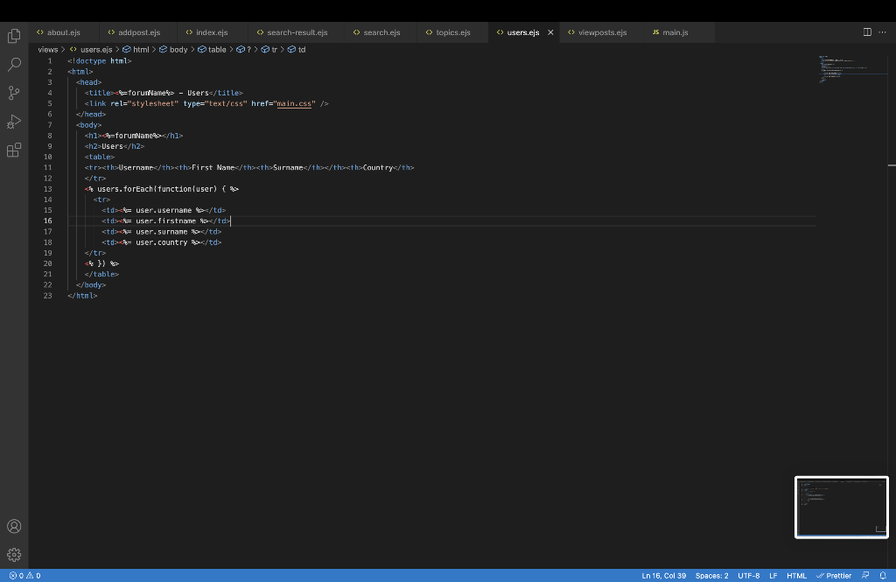Place cursor on user.username line

pos(164,210)
